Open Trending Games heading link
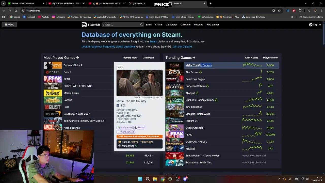The height and width of the screenshot is (183, 325). [180, 58]
